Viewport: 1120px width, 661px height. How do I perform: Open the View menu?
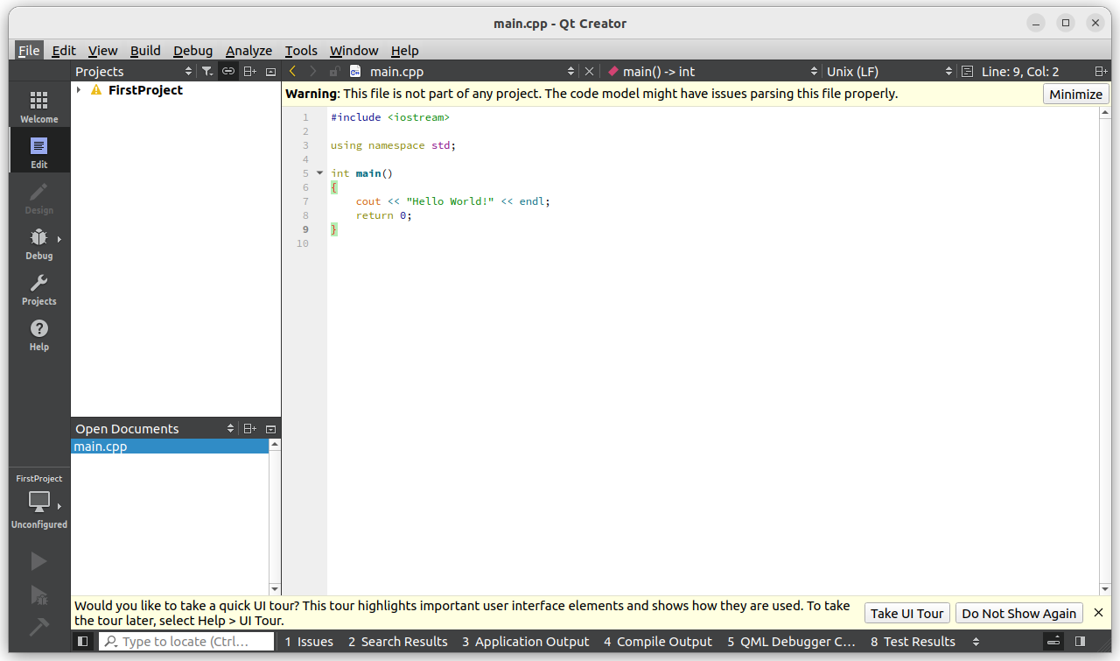102,50
